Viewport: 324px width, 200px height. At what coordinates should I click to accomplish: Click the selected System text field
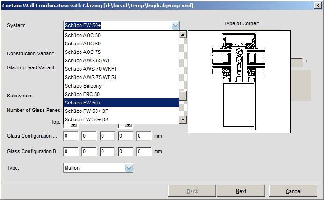click(x=118, y=26)
